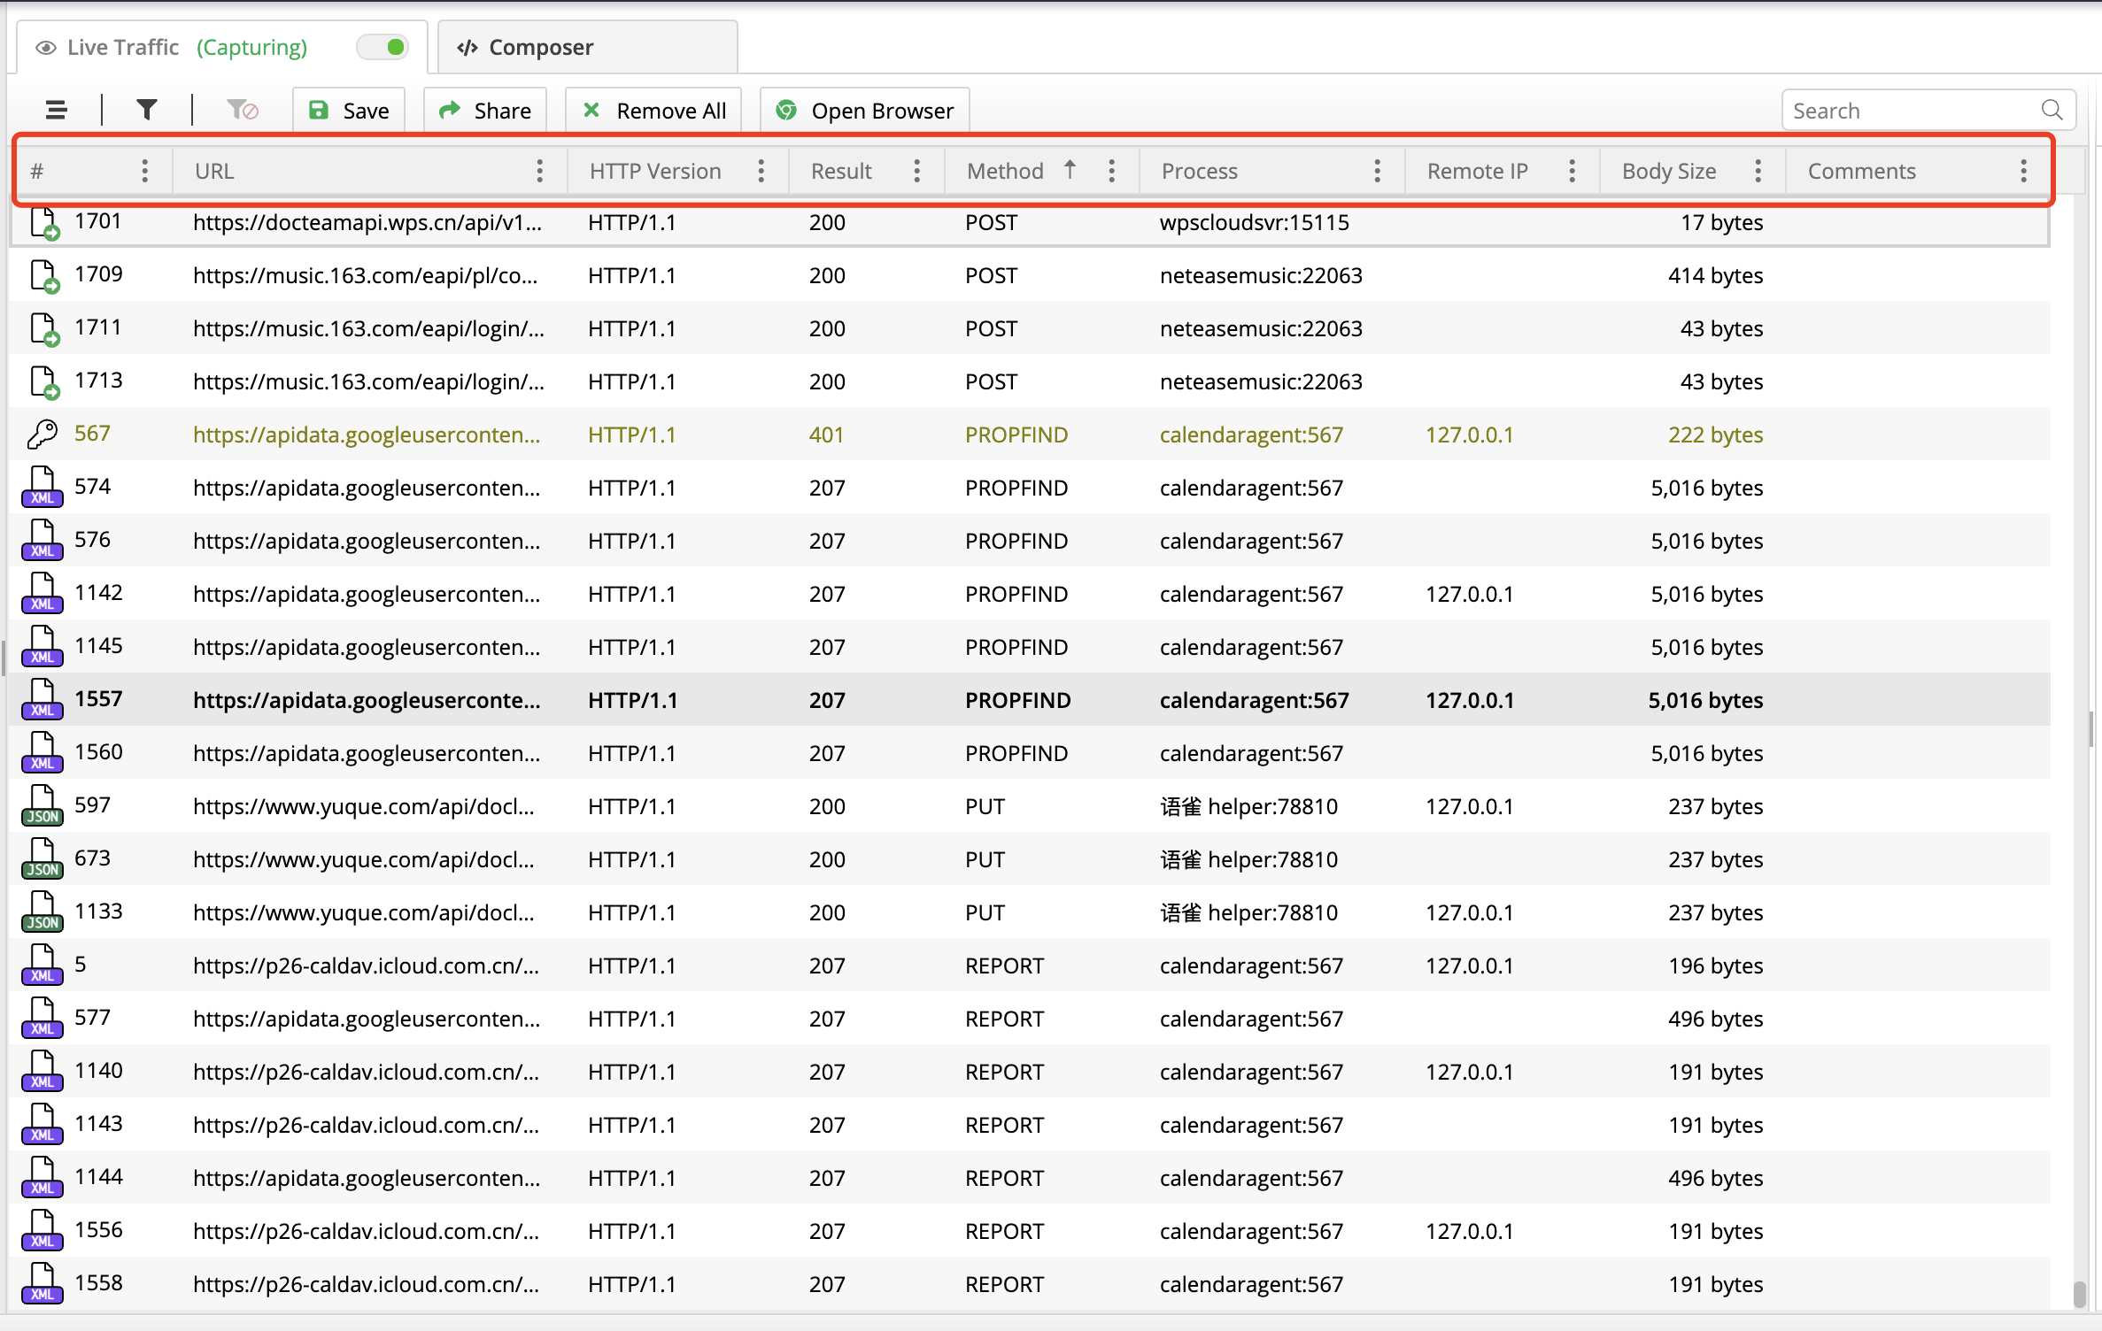Click the key icon on row 567
The image size is (2102, 1331).
(42, 435)
